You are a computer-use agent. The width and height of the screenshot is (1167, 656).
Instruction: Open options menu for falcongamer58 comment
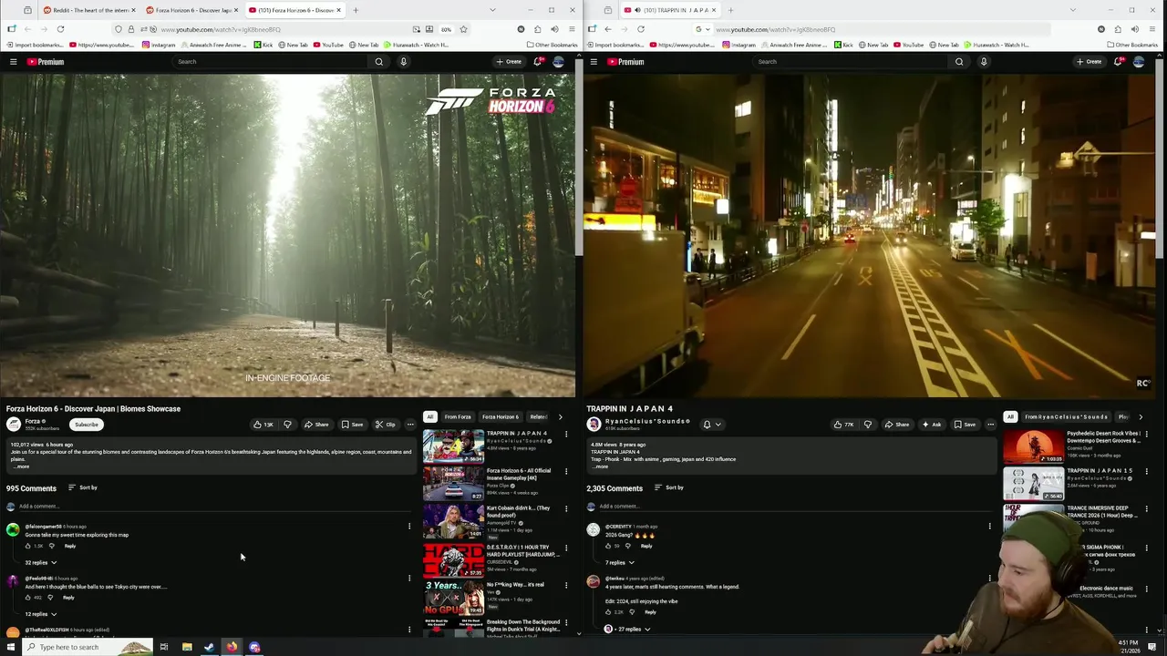[409, 526]
